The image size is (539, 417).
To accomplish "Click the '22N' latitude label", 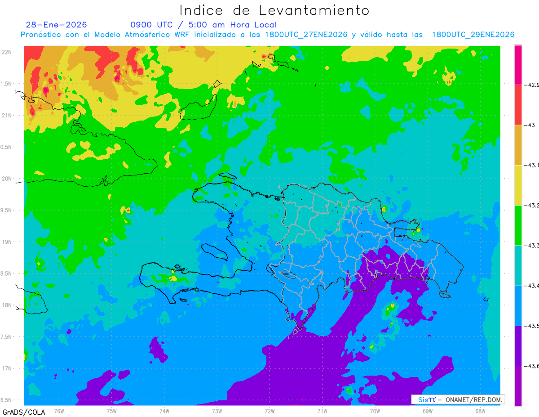I will coord(7,52).
